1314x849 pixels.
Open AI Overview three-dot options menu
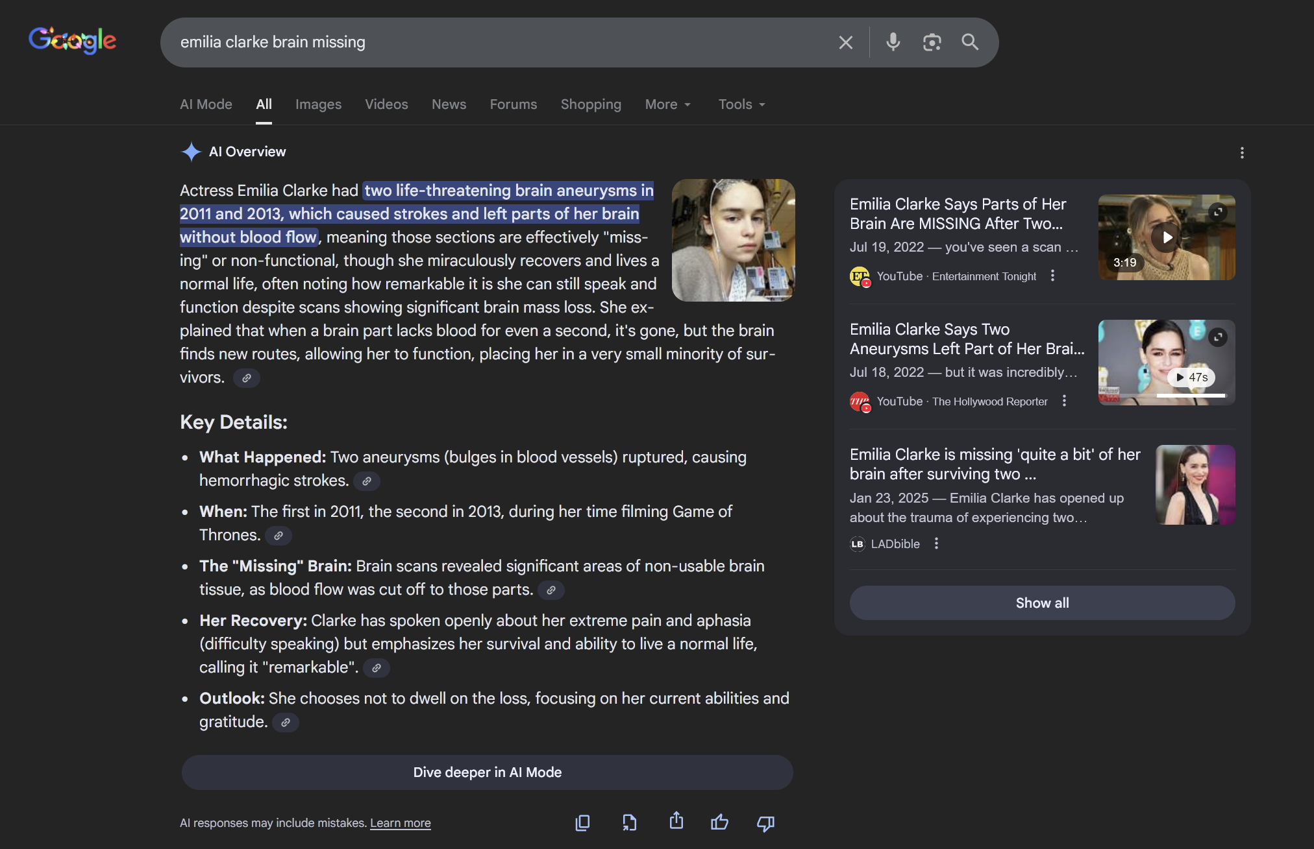pyautogui.click(x=1241, y=152)
